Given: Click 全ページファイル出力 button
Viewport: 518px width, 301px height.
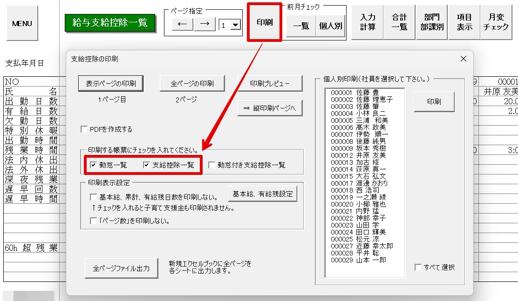Looking at the screenshot, I should coord(121,268).
